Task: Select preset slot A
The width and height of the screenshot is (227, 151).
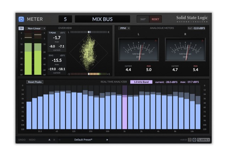Action: pyautogui.click(x=49, y=140)
